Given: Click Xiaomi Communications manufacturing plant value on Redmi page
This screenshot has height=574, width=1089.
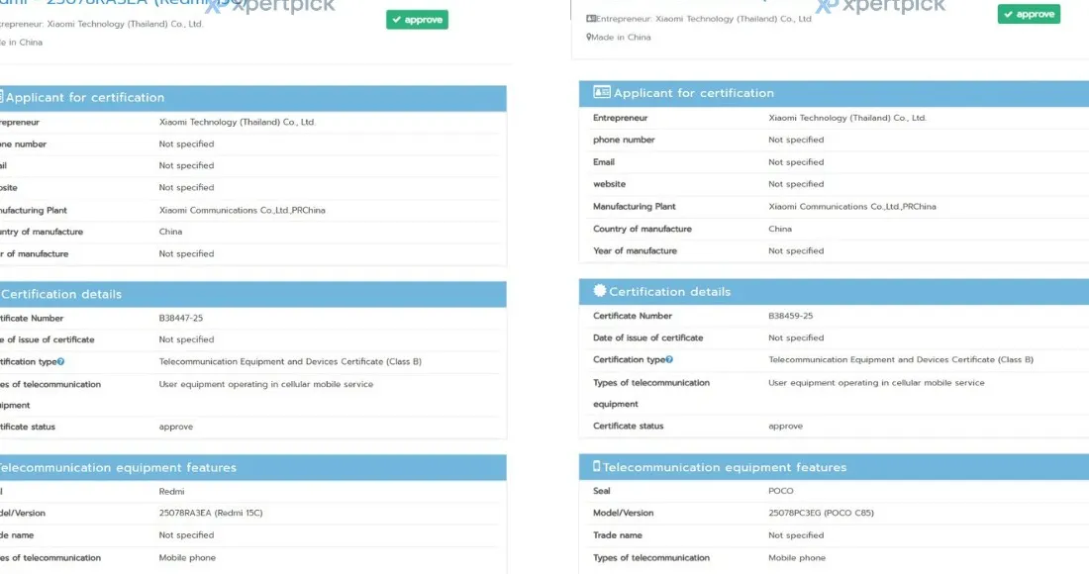Looking at the screenshot, I should 242,211.
